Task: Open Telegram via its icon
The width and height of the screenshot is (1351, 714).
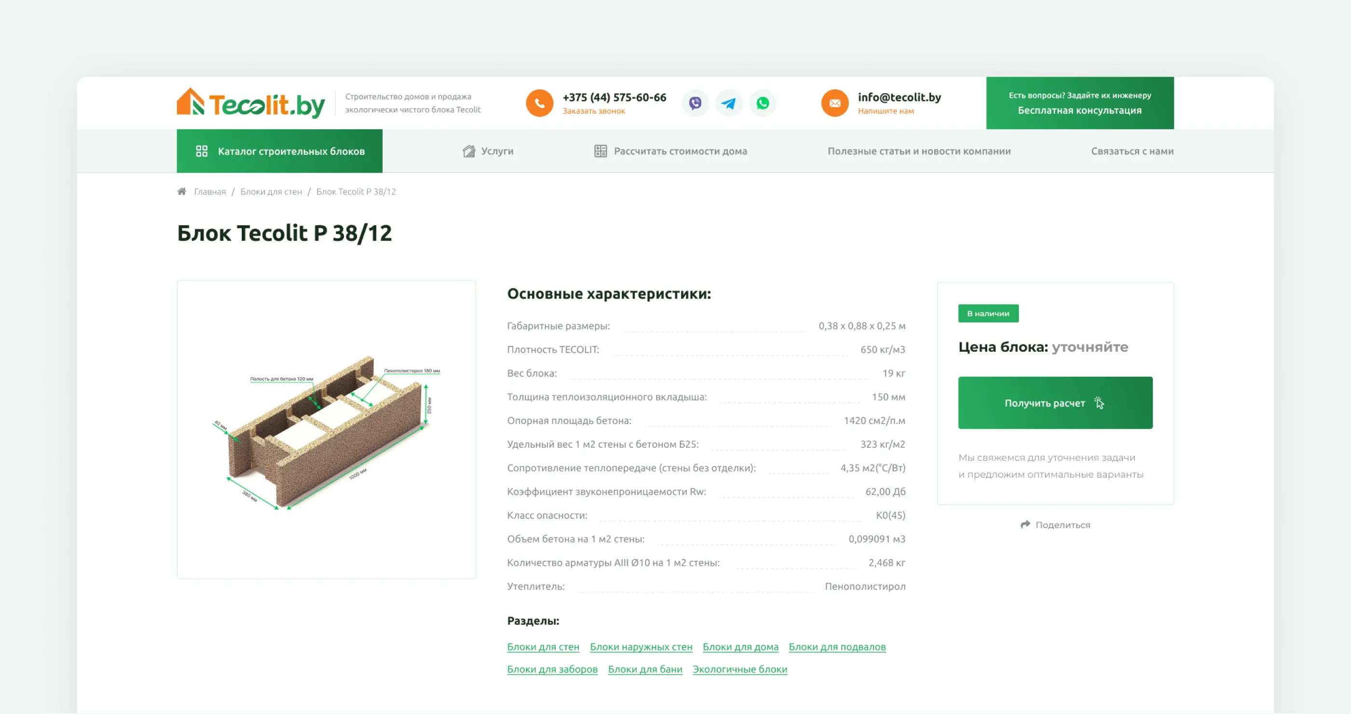Action: [729, 103]
